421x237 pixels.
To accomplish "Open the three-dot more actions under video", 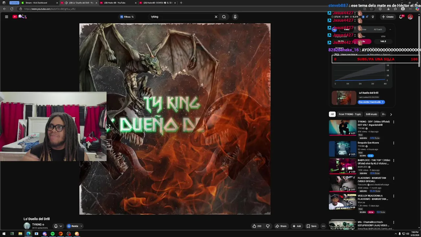I will click(x=323, y=226).
